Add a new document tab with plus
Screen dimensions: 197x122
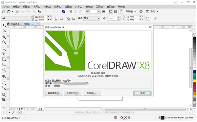tap(38, 24)
